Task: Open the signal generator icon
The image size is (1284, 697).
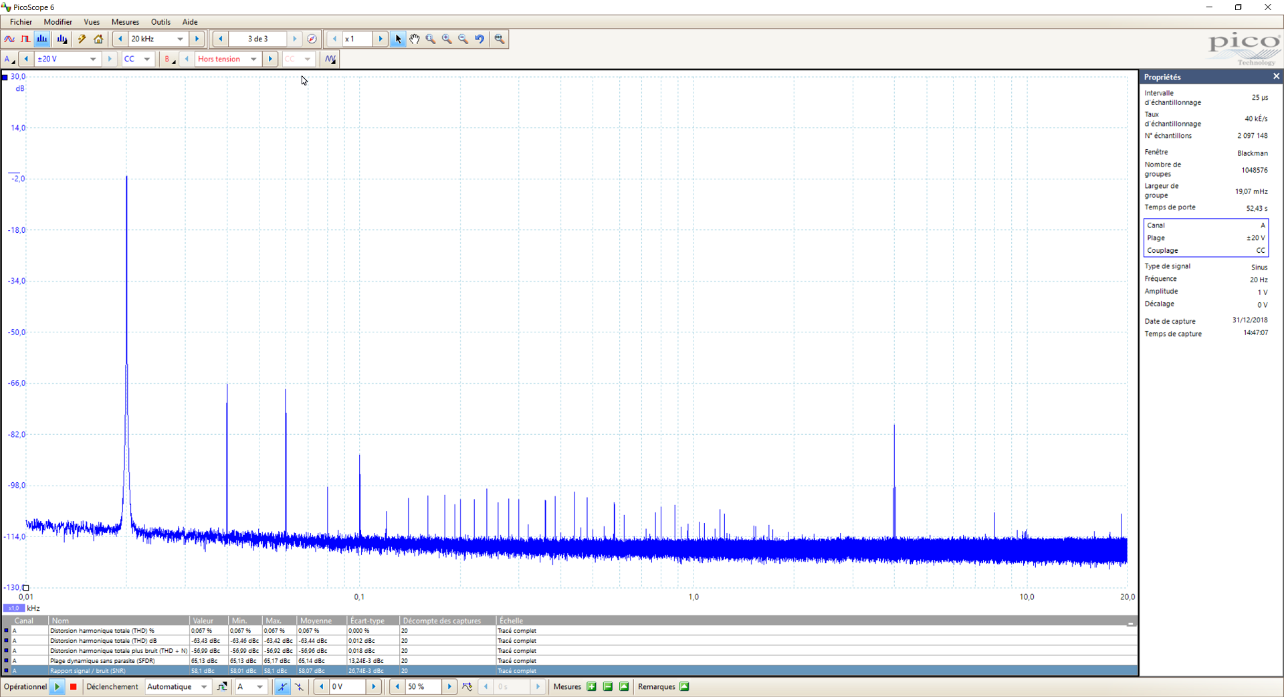Action: tap(330, 59)
